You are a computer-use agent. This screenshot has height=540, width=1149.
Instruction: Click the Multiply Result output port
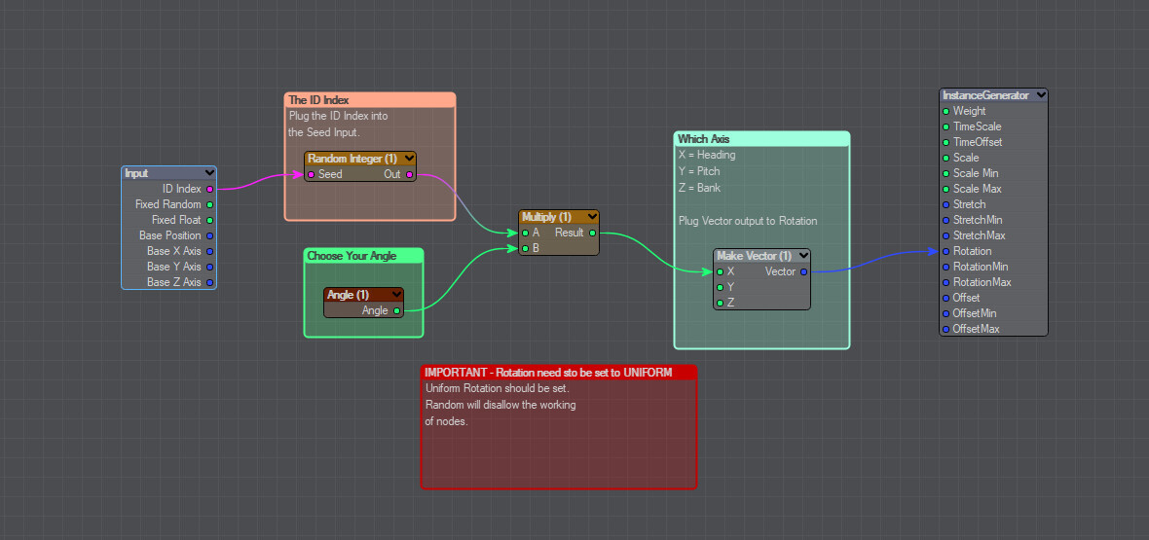coord(592,233)
